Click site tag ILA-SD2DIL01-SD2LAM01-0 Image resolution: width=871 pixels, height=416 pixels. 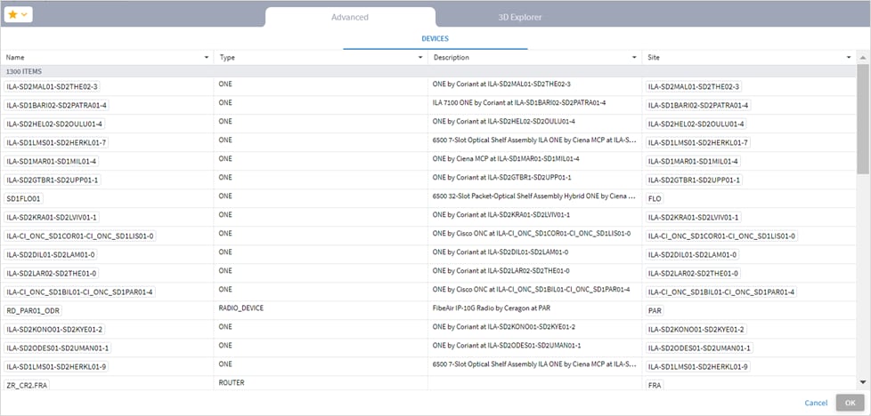click(692, 254)
